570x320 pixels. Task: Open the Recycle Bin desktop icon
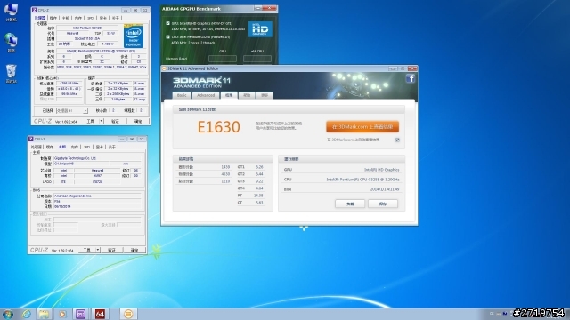pyautogui.click(x=11, y=74)
